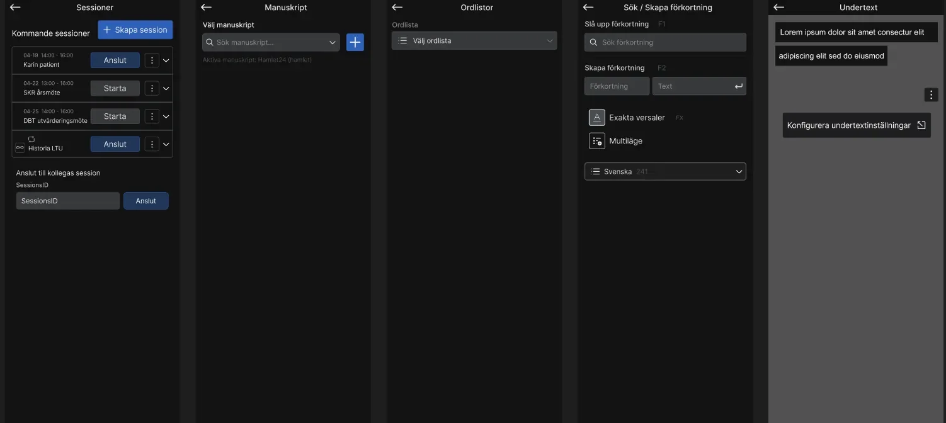Click the Skapa session button
The image size is (946, 423).
coord(135,30)
